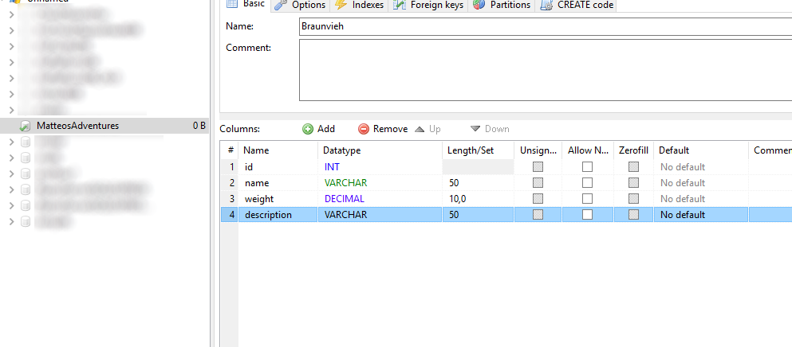The image size is (792, 347).
Task: Click the Default column header
Action: click(674, 150)
